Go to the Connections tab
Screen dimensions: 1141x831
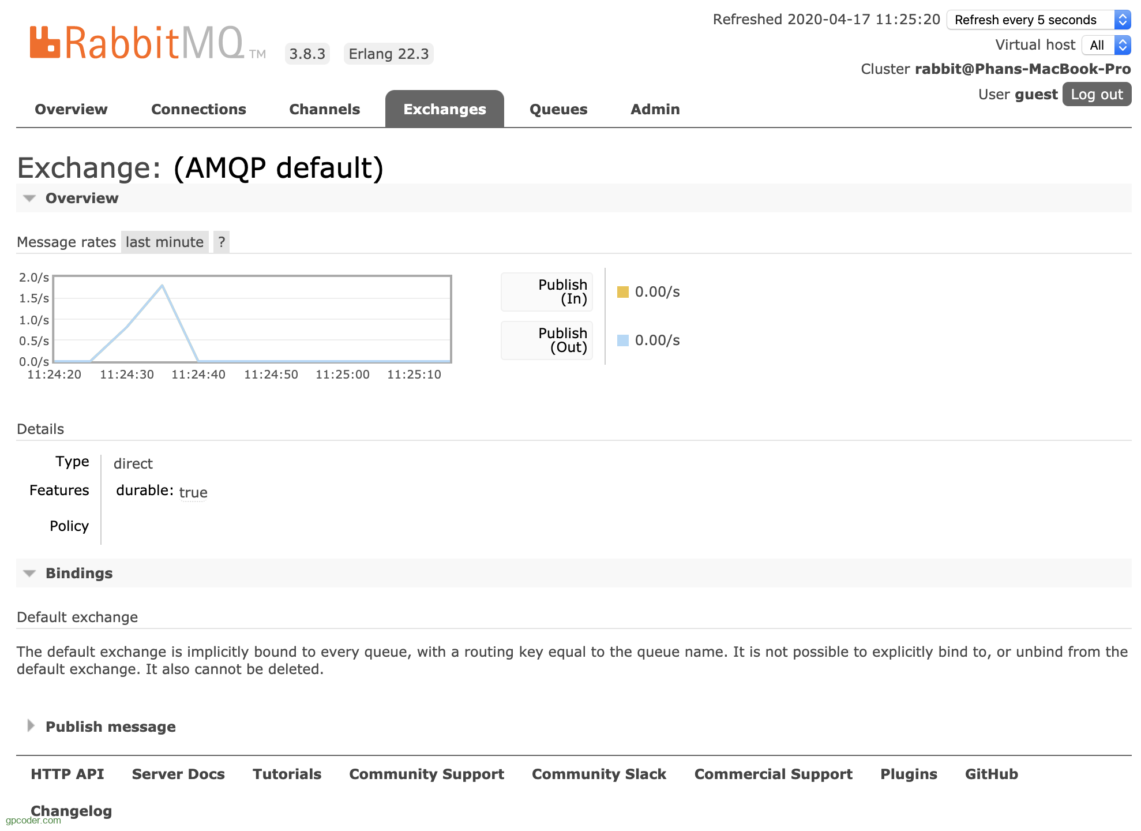[198, 109]
